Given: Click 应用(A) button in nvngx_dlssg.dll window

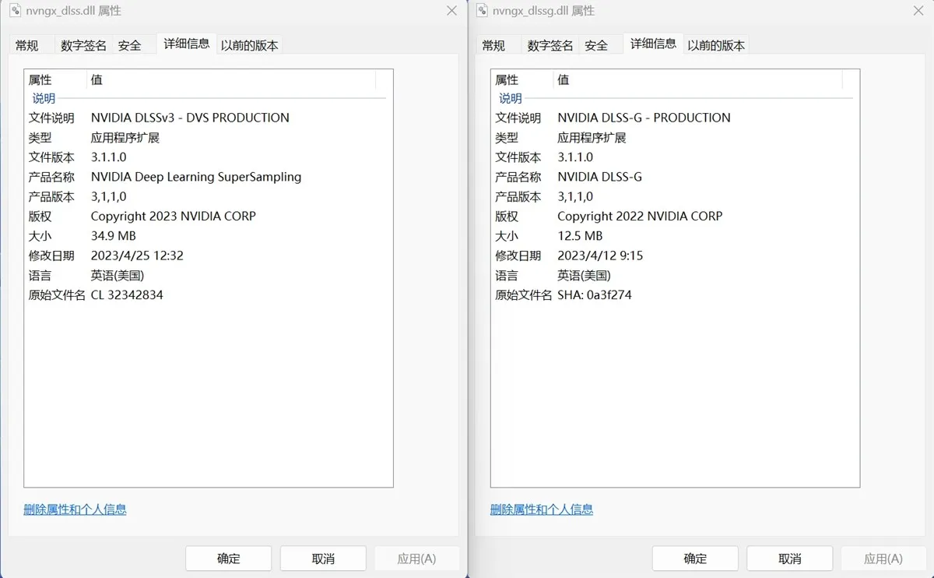Looking at the screenshot, I should tap(884, 559).
